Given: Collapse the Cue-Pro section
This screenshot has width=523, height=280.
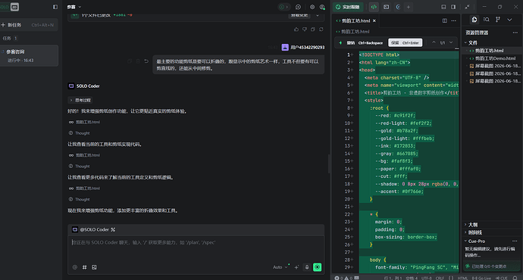Looking at the screenshot, I should pyautogui.click(x=465, y=241).
